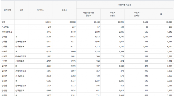
Task: Select 강화읍 선거일투표 선거인수 13,981
Action: [x=48, y=47]
